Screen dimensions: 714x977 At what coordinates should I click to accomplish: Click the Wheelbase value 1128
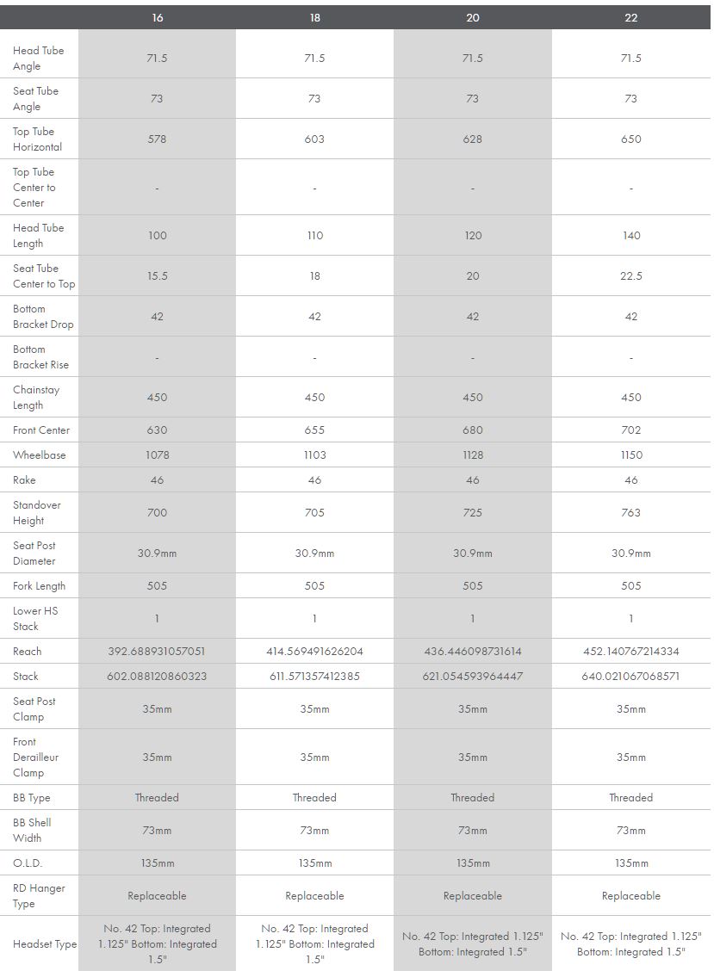point(473,455)
